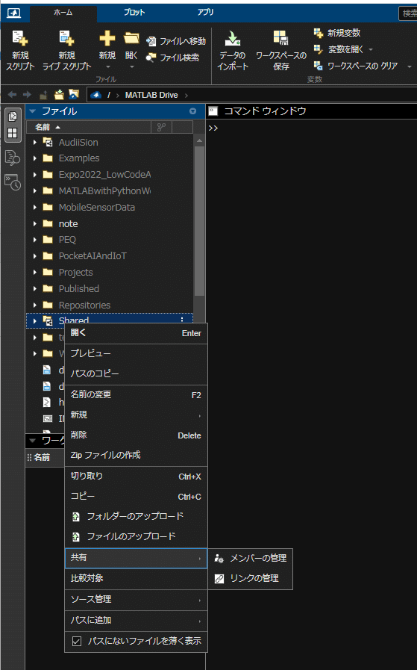Switch to the ホーム tab
The image size is (417, 670).
click(63, 13)
